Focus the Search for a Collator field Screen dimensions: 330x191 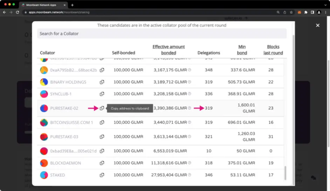pyautogui.click(x=162, y=34)
